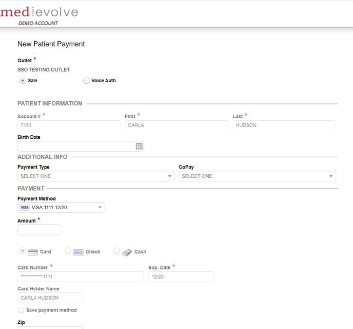The height and width of the screenshot is (329, 353).
Task: Click the Account # field
Action: pos(68,125)
